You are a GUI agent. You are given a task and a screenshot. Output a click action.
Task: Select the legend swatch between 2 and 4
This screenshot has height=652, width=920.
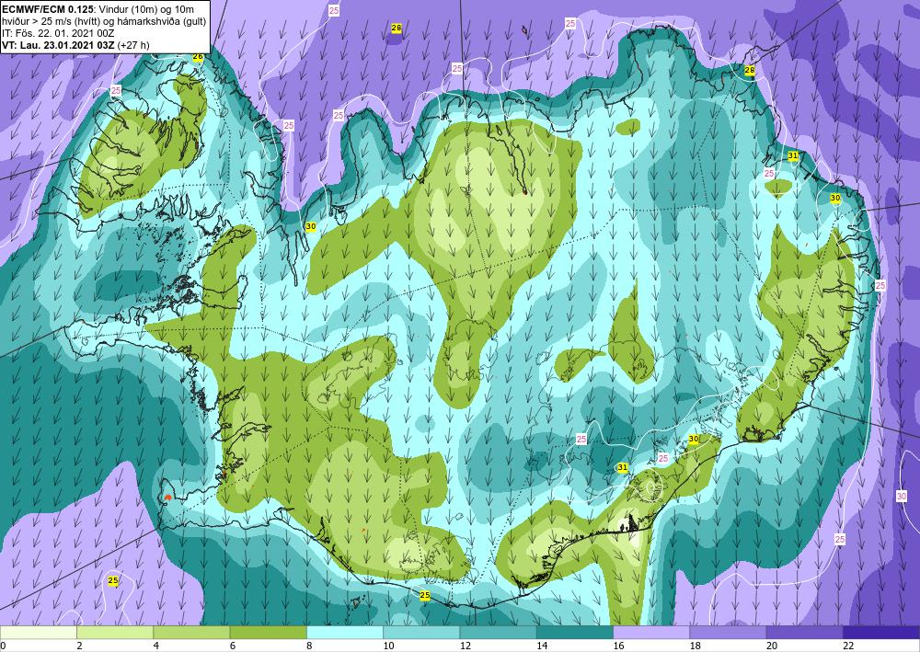(x=115, y=633)
